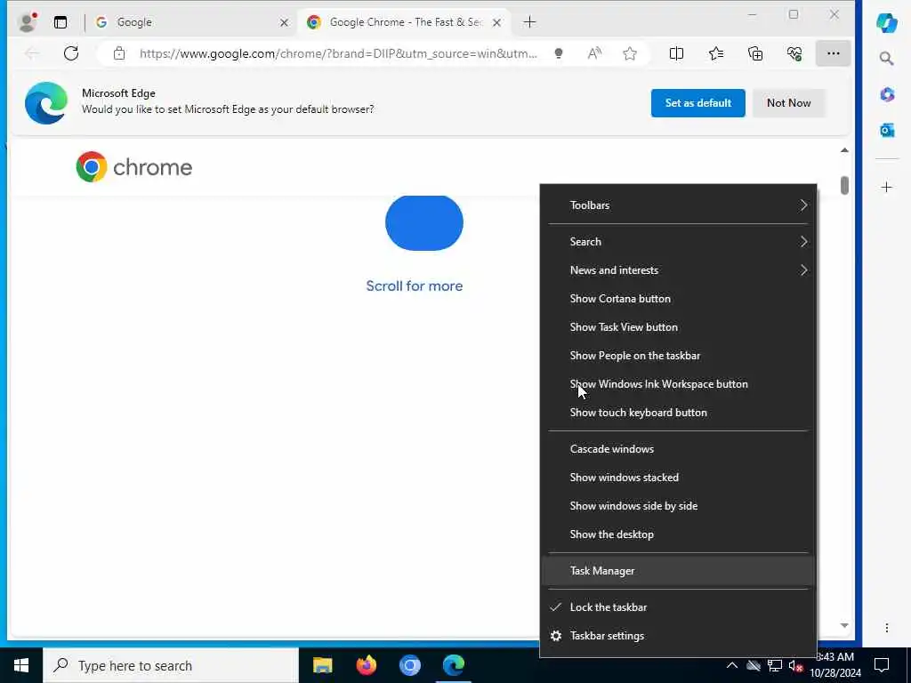911x683 pixels.
Task: Select Show windows side by side
Action: [678, 506]
